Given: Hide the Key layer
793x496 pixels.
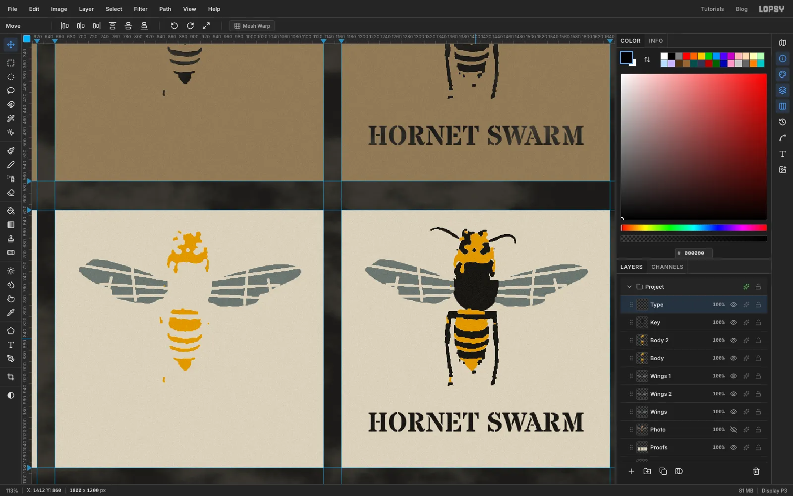Looking at the screenshot, I should (734, 322).
